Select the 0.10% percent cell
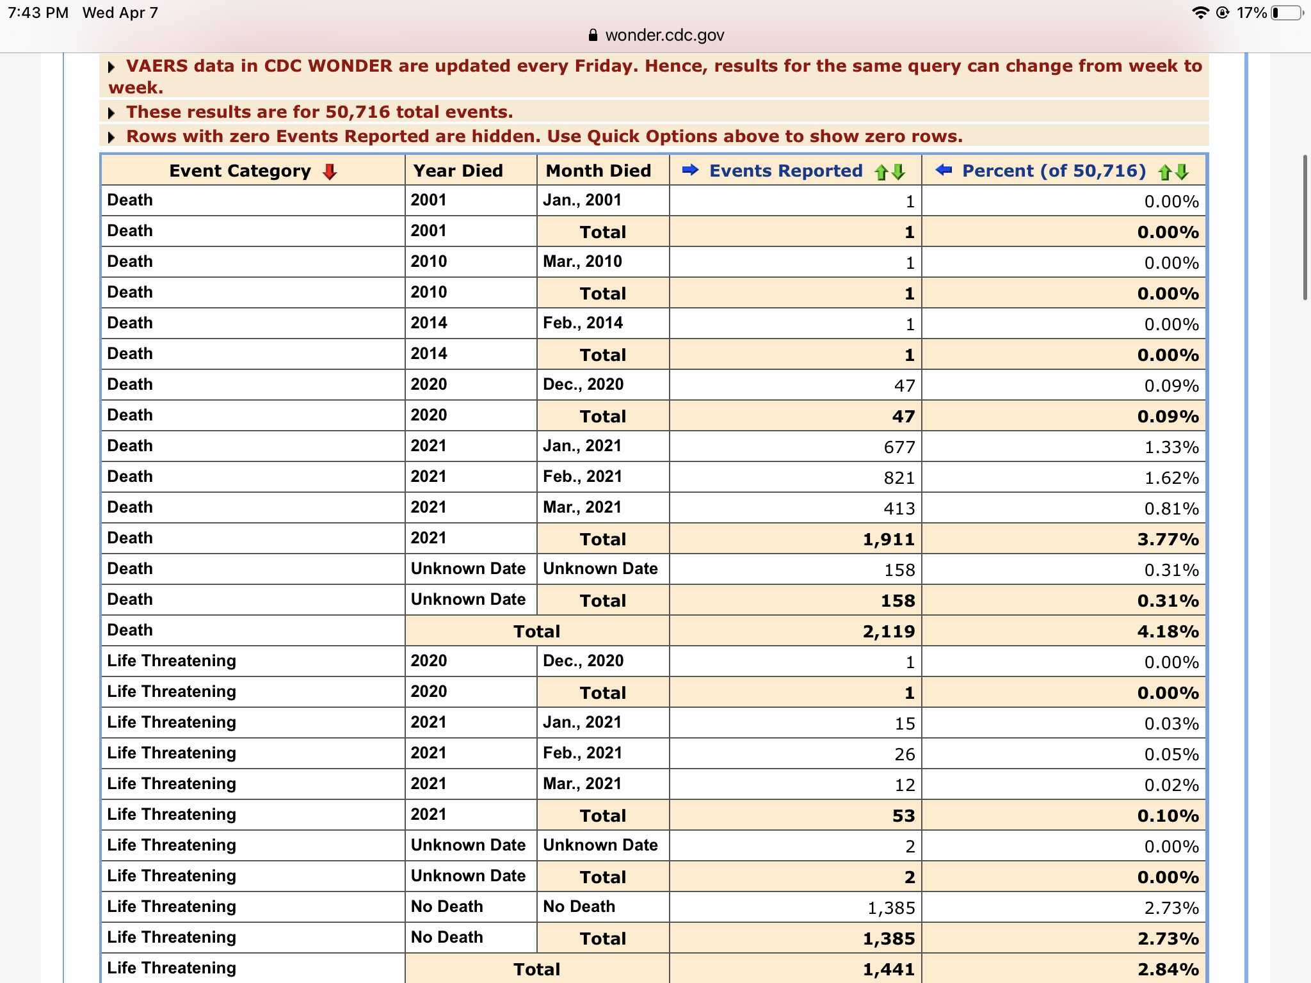 [1064, 815]
